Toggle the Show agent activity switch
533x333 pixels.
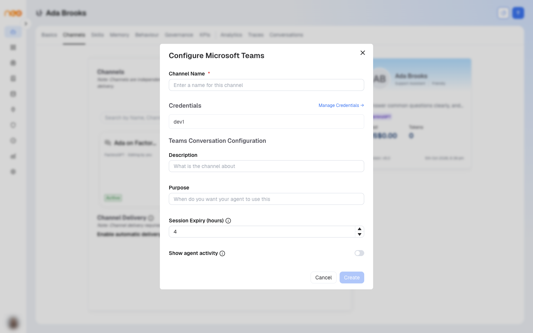click(x=359, y=253)
